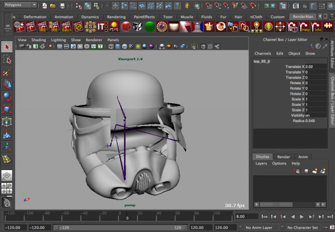Image resolution: width=335 pixels, height=232 pixels.
Task: Click the Show Manipulator tool
Action: point(7,147)
